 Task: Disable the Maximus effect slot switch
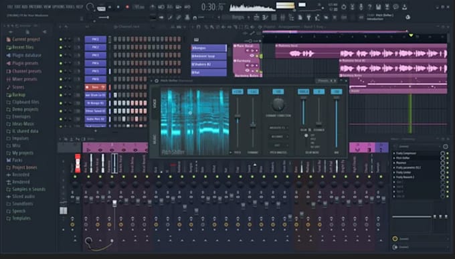pos(448,163)
